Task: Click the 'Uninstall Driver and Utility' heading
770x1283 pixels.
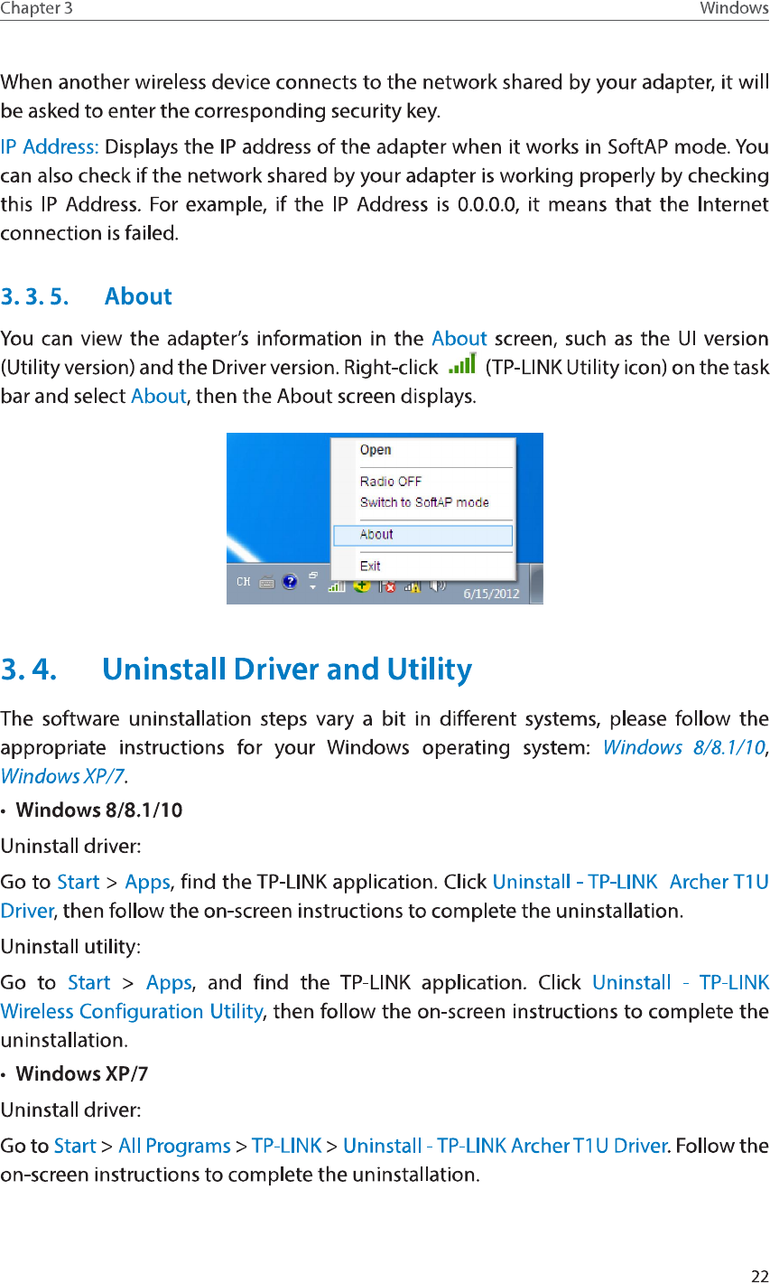Action: (287, 670)
